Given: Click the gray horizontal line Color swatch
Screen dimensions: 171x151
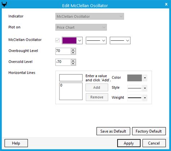Looking at the screenshot, I should tap(135, 78).
